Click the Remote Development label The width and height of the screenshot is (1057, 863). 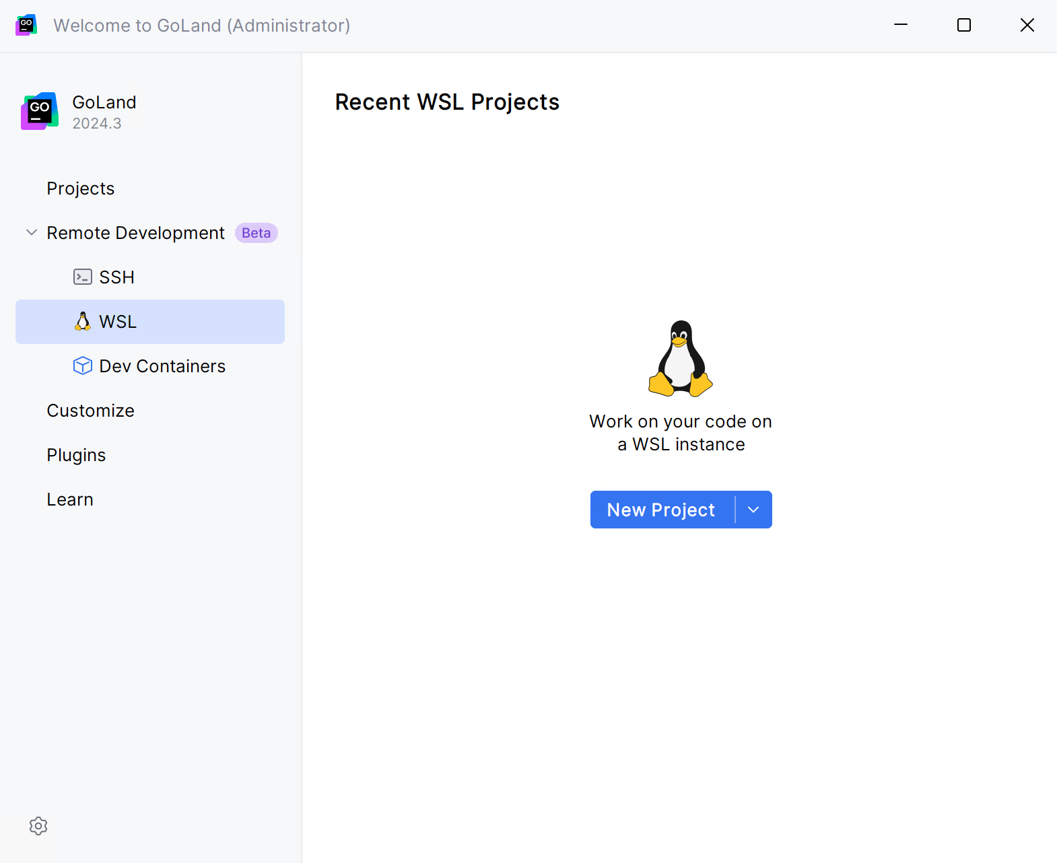[x=136, y=233]
